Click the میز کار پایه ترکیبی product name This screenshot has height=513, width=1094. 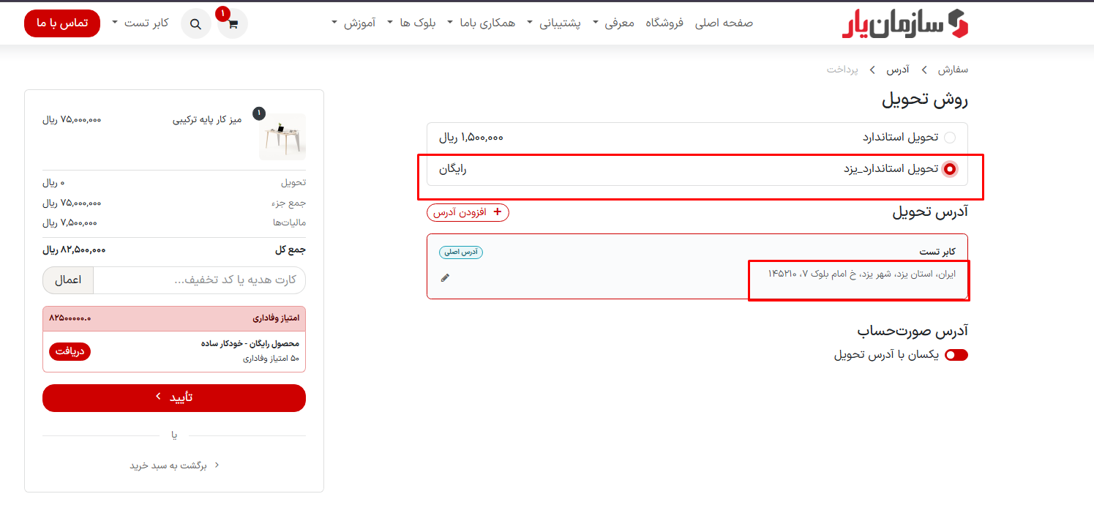click(207, 119)
